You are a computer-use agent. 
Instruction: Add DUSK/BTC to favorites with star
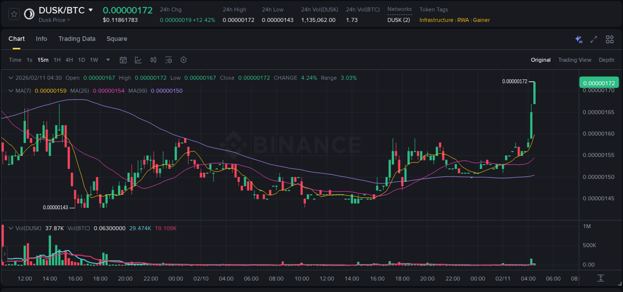pyautogui.click(x=14, y=14)
